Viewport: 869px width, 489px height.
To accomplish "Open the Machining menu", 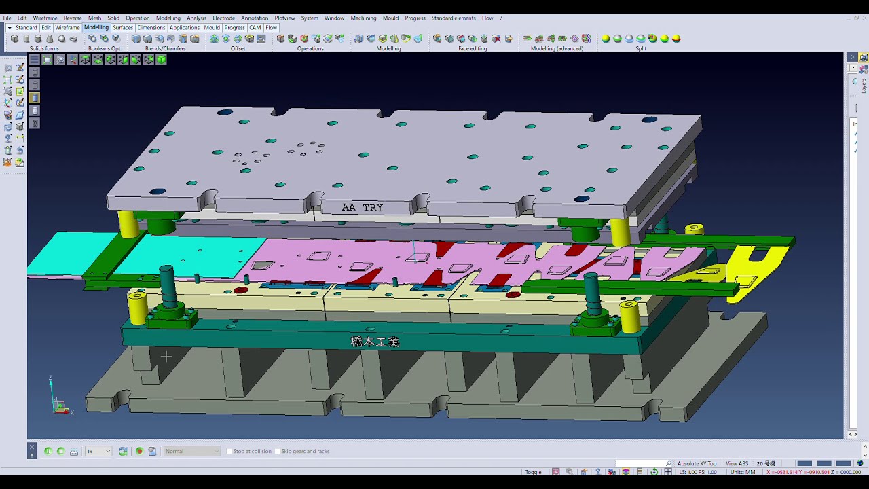I will [x=363, y=18].
